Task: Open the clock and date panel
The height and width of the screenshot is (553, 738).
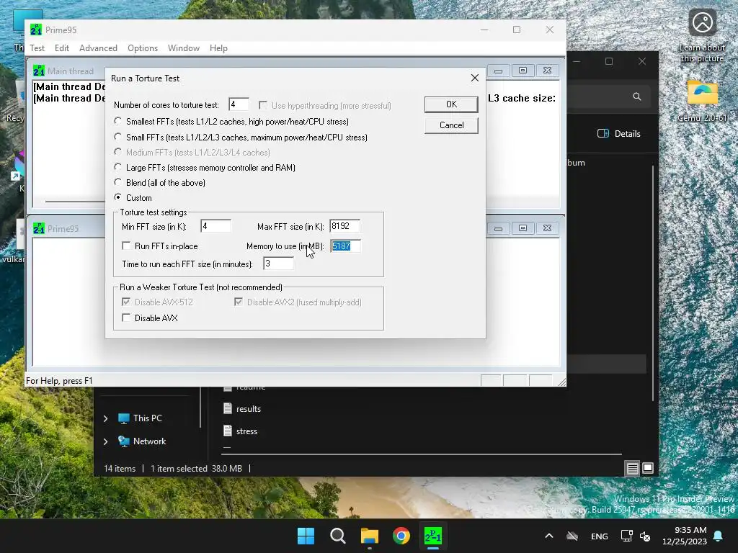Action: 685,536
